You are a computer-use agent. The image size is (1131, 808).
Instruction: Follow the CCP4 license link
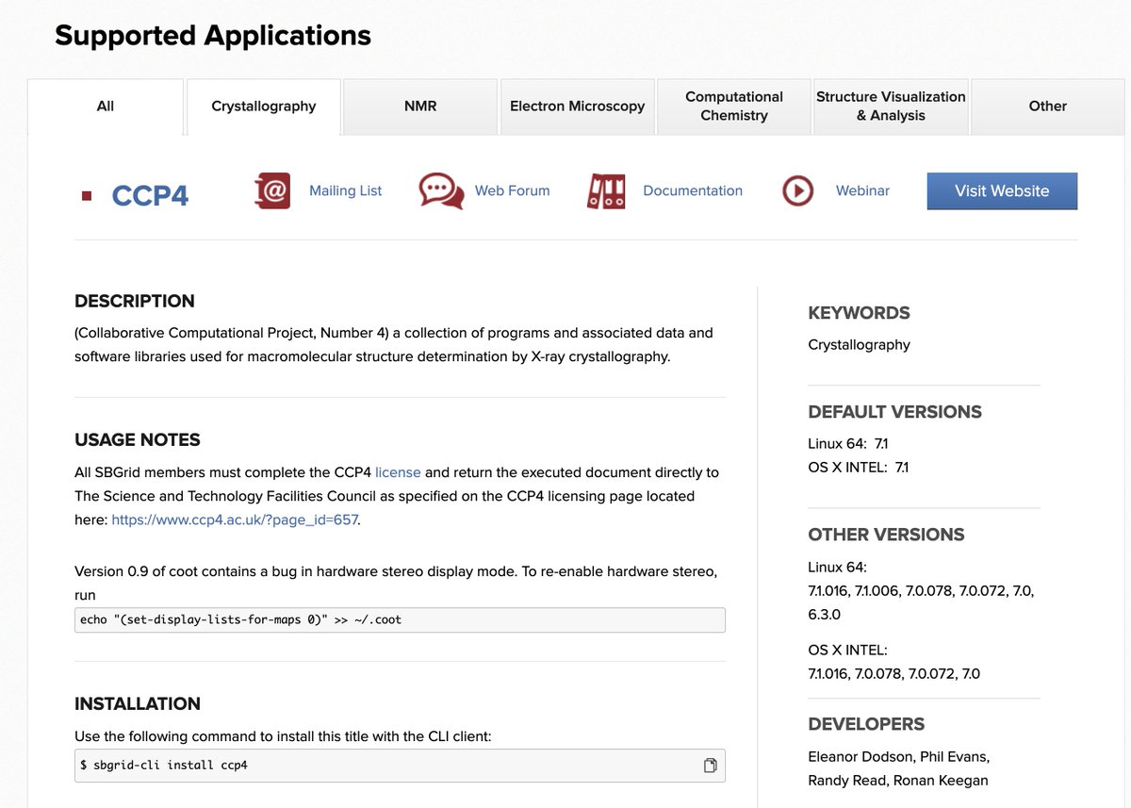click(398, 472)
